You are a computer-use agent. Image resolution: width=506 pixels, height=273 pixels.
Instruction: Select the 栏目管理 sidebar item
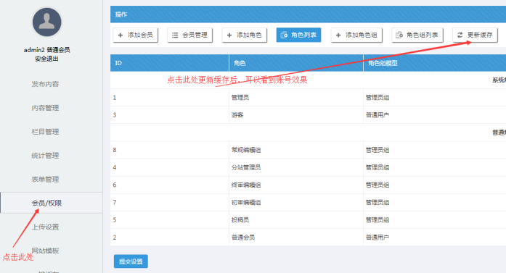(45, 132)
